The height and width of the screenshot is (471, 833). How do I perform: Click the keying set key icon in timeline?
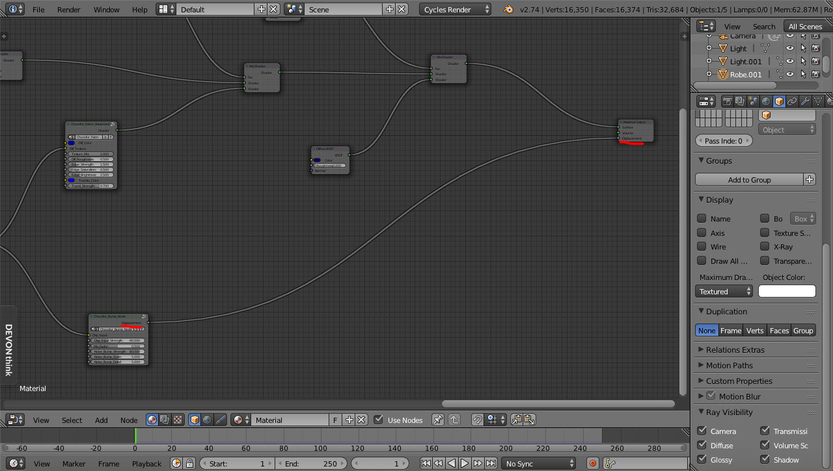coord(610,463)
